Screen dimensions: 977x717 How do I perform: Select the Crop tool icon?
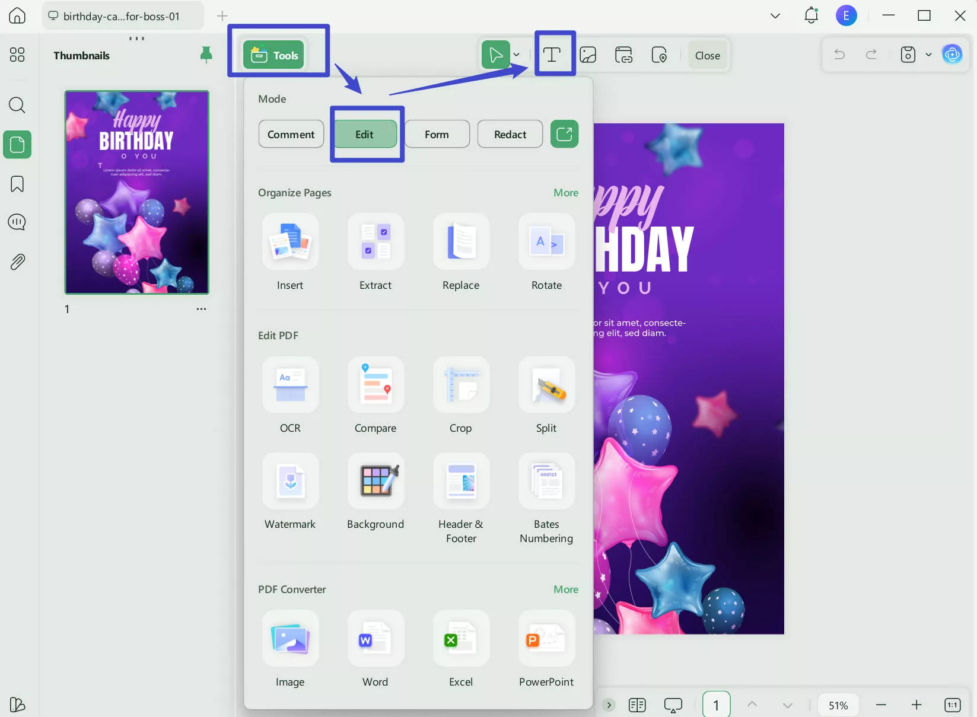tap(461, 385)
